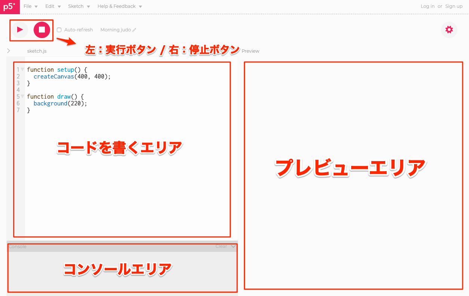469x296 pixels.
Task: Collapse the Console panel chevron
Action: pos(233,246)
